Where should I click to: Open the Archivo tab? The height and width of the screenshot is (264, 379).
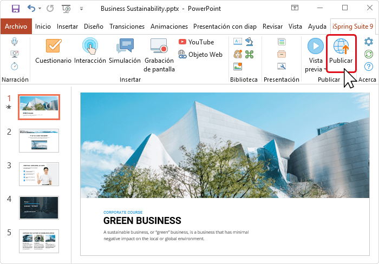click(x=16, y=27)
